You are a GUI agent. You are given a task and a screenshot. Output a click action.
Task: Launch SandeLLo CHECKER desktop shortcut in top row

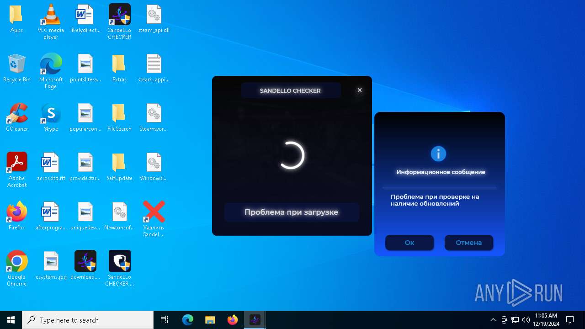119,21
